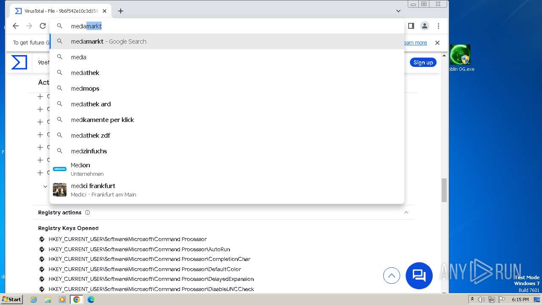542x305 pixels.
Task: Select the Command Processor\AutoRun key text
Action: coord(139,250)
